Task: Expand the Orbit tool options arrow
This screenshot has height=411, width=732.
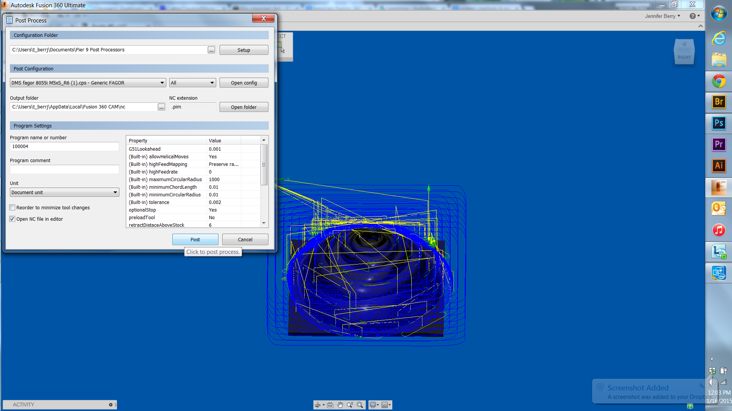Action: pyautogui.click(x=324, y=405)
